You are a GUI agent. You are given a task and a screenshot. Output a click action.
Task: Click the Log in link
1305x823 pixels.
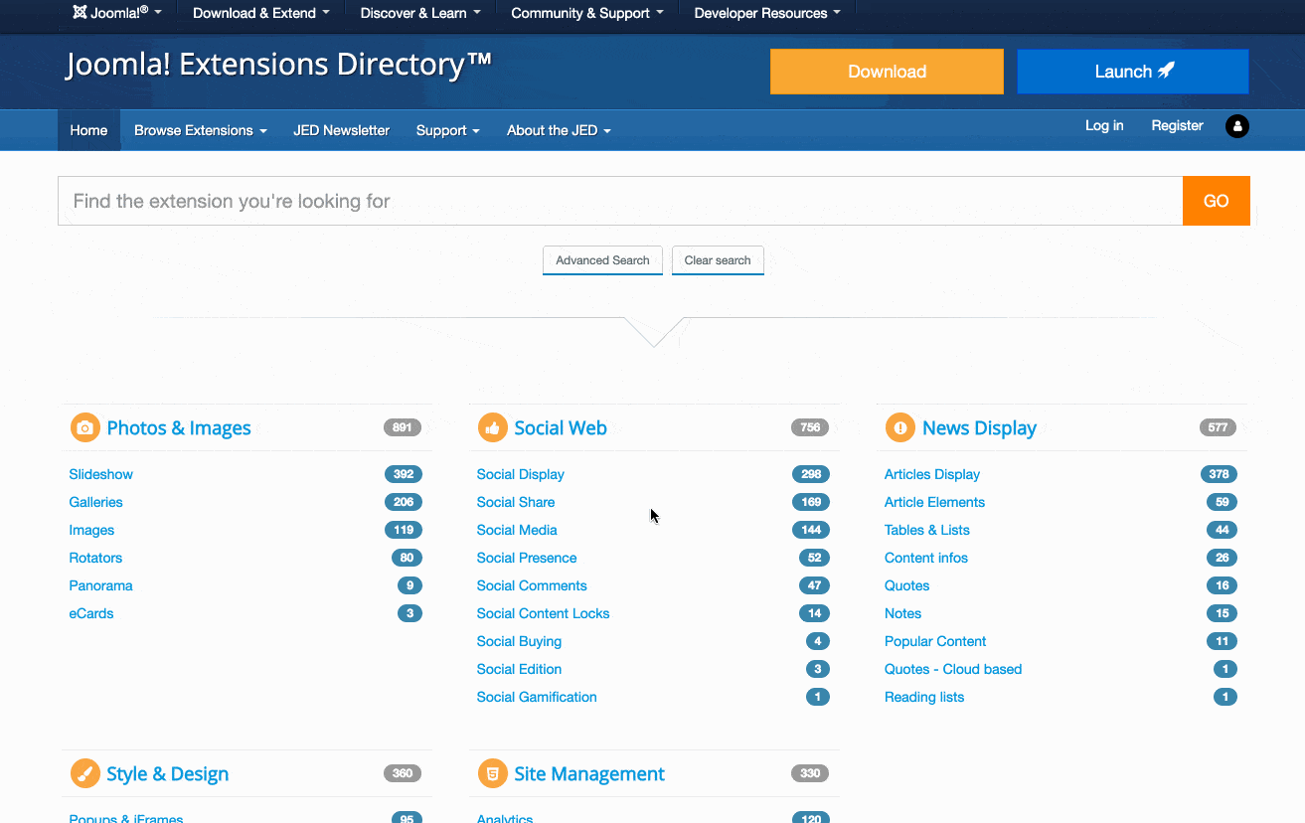(1104, 126)
